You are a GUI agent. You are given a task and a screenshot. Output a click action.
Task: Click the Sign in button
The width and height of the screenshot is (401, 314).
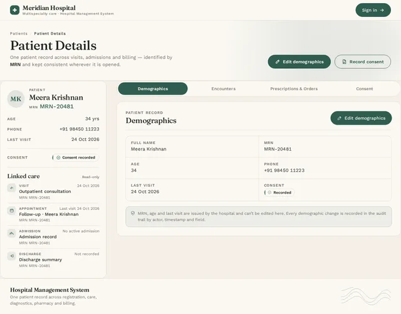click(x=373, y=10)
